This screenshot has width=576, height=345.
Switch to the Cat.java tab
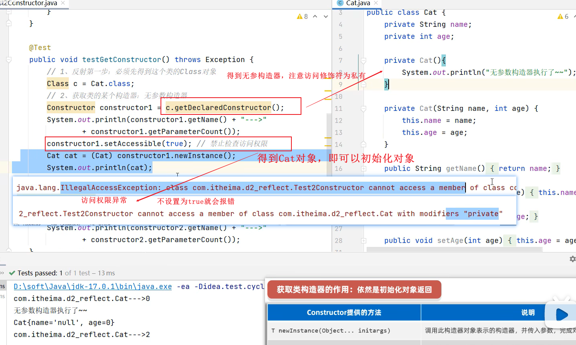(358, 3)
